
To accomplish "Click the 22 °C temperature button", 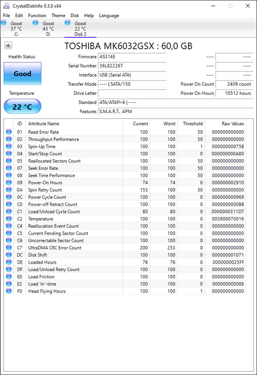I will [x=23, y=107].
